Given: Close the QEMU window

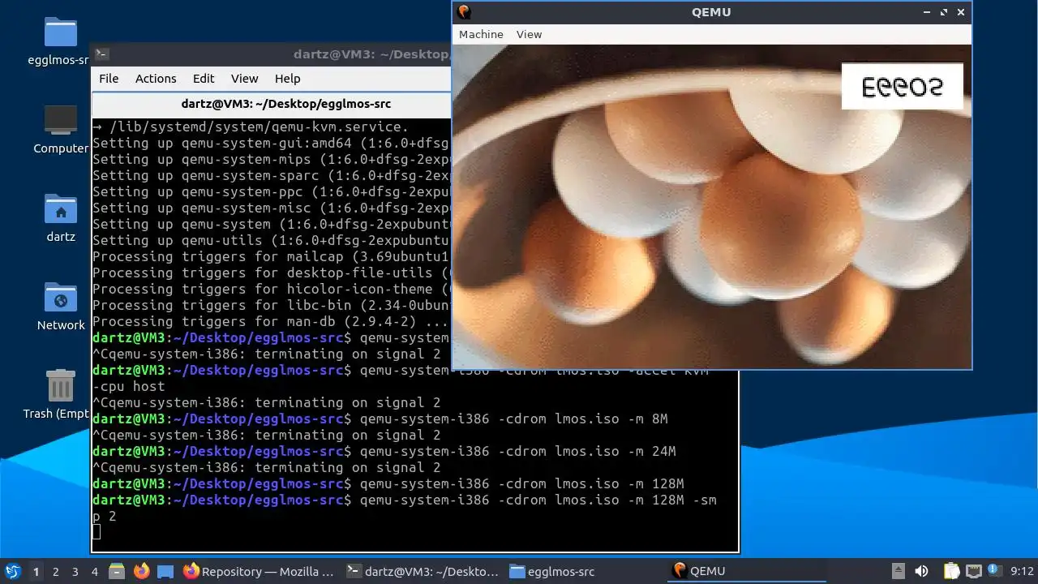Looking at the screenshot, I should pyautogui.click(x=961, y=12).
